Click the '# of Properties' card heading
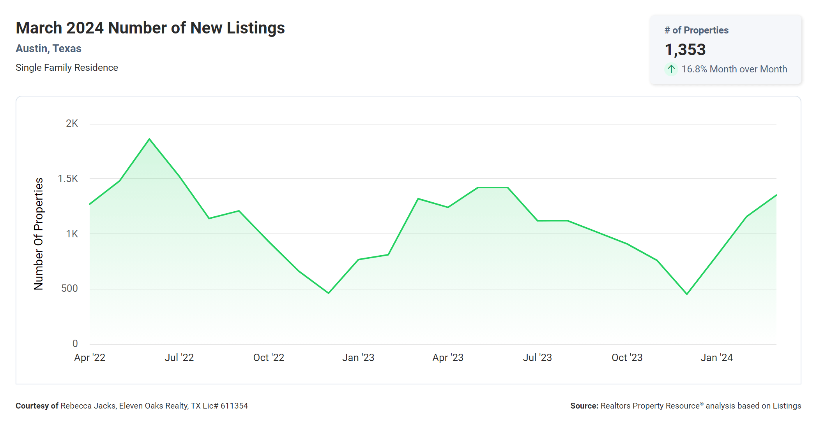The height and width of the screenshot is (428, 817). point(696,30)
